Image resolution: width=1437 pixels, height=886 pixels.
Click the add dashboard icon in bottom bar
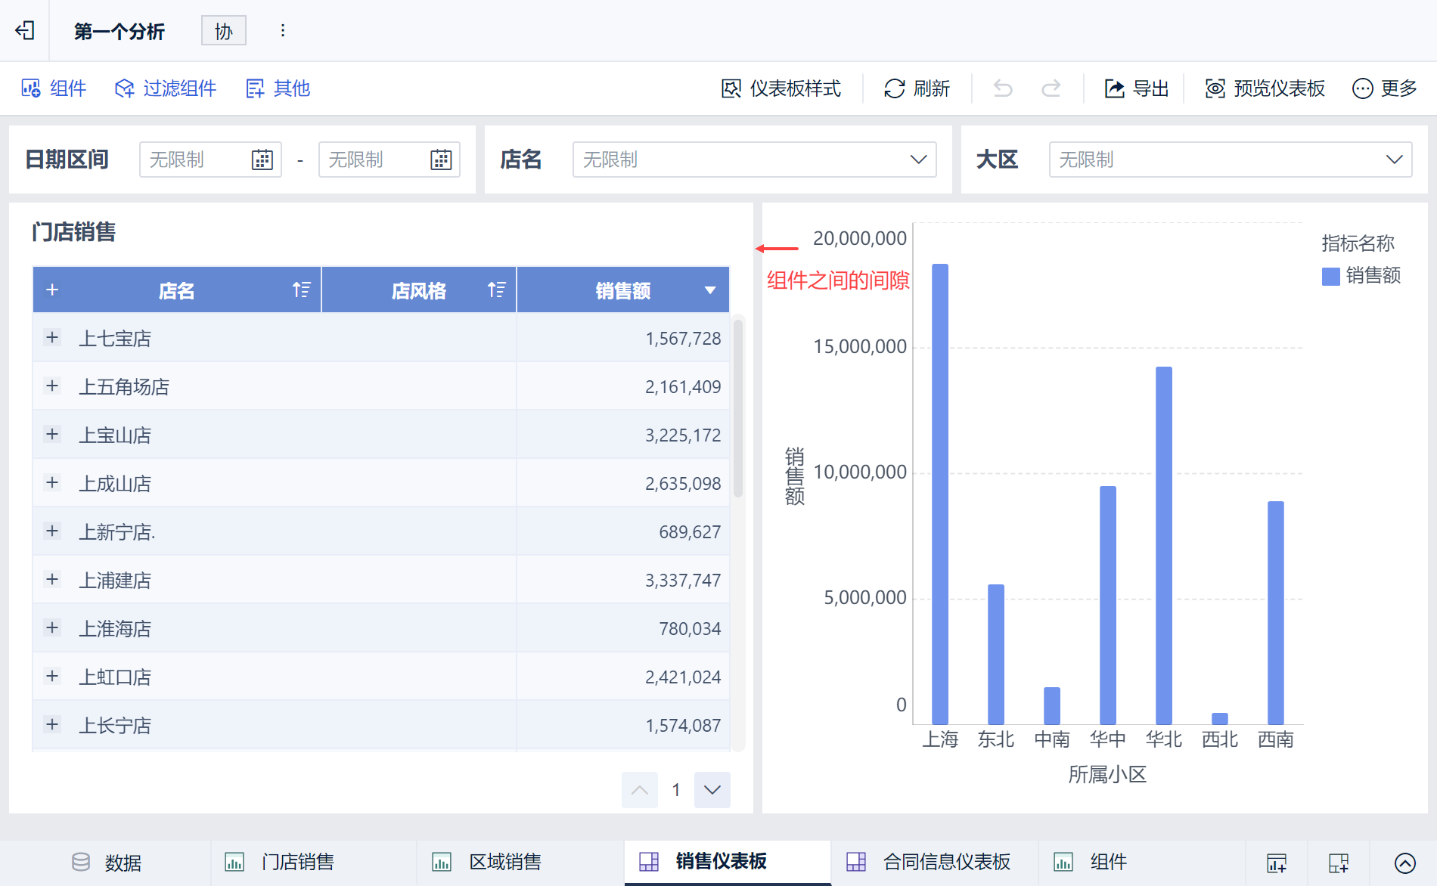(1339, 863)
